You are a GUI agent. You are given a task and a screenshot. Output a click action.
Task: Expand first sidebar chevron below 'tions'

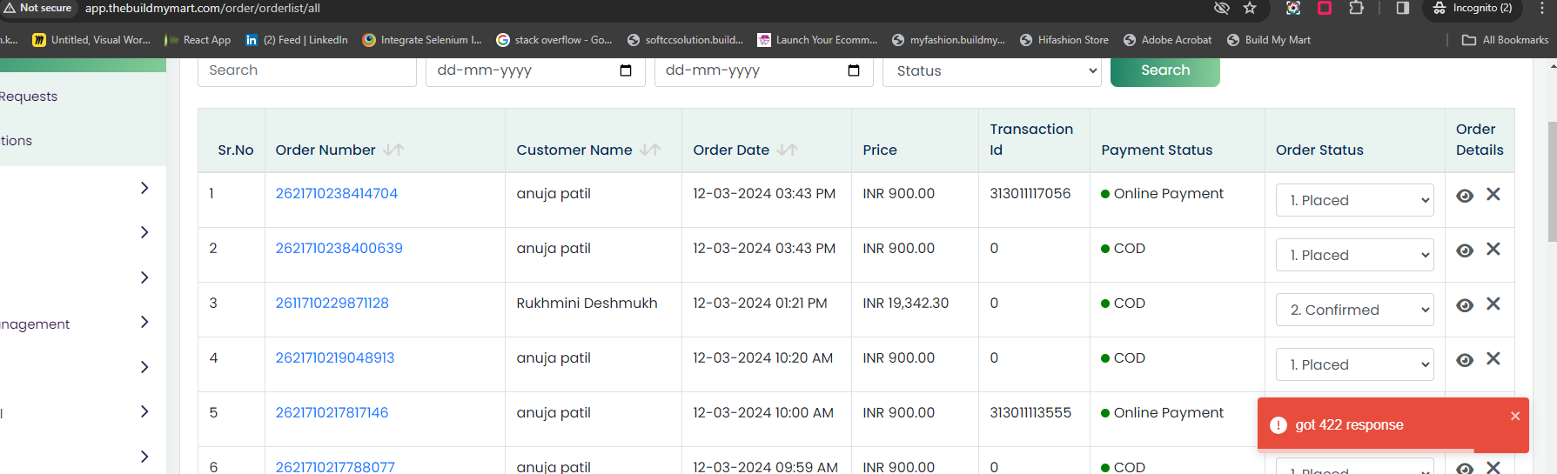point(144,188)
